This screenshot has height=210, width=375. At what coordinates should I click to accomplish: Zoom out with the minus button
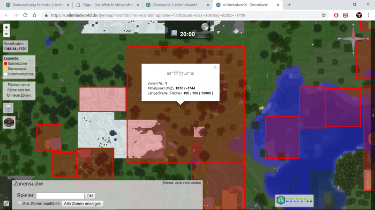point(6,34)
